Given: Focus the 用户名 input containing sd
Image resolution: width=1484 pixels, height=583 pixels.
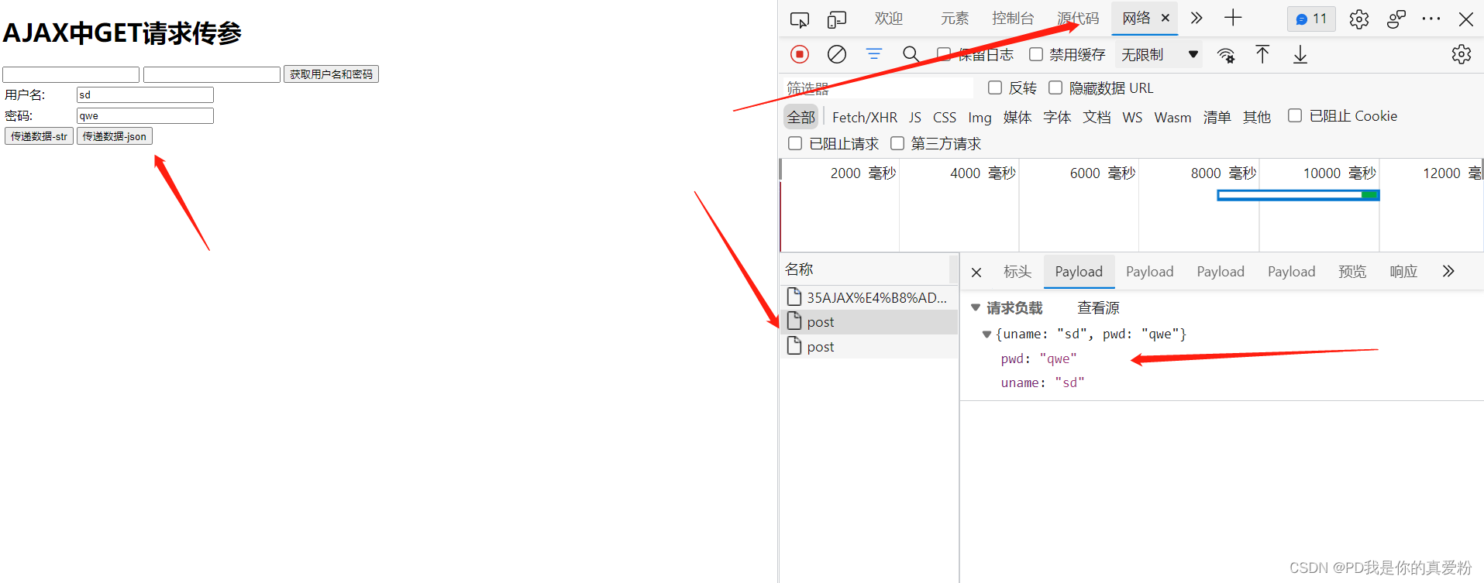Looking at the screenshot, I should [x=145, y=94].
